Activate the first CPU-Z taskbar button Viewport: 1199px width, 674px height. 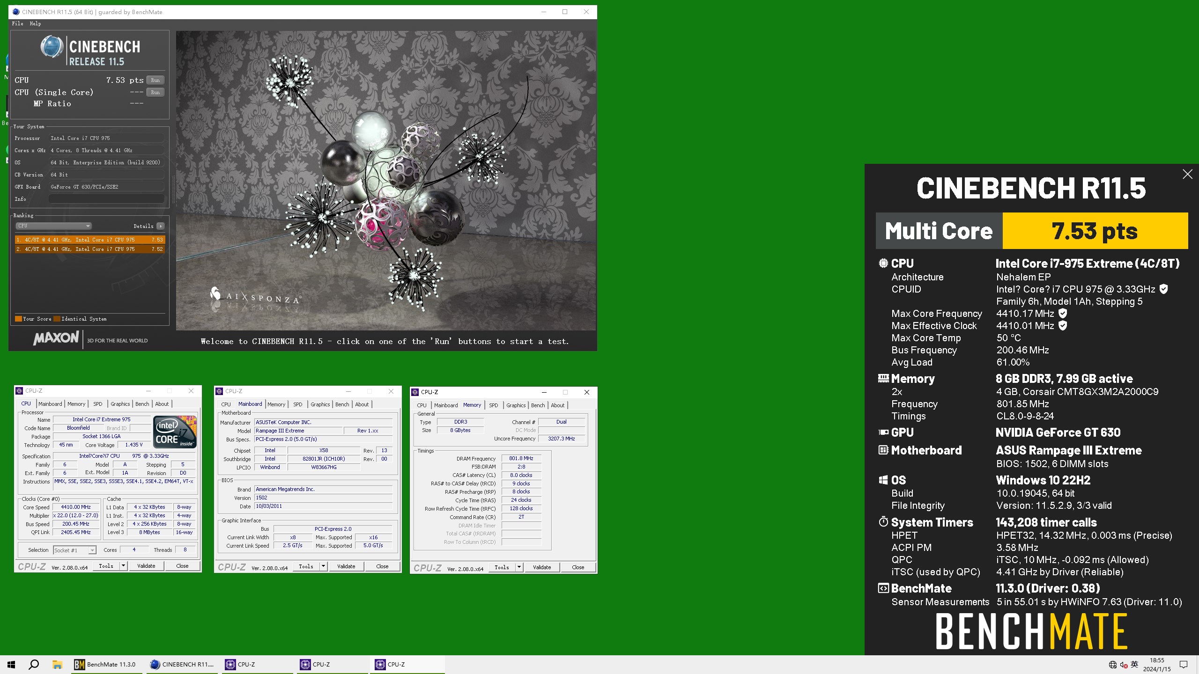pos(258,664)
